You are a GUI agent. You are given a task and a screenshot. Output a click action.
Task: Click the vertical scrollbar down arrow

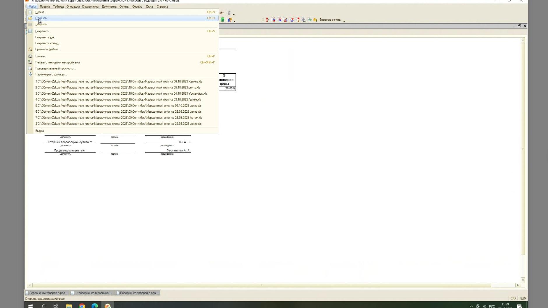[523, 280]
